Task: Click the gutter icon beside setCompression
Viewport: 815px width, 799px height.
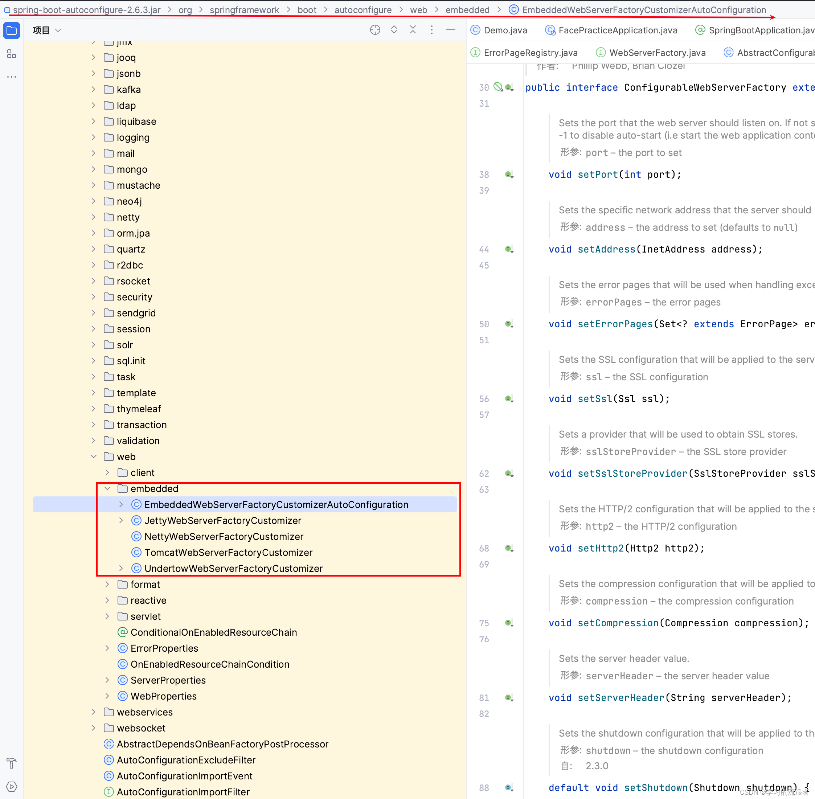Action: point(509,623)
